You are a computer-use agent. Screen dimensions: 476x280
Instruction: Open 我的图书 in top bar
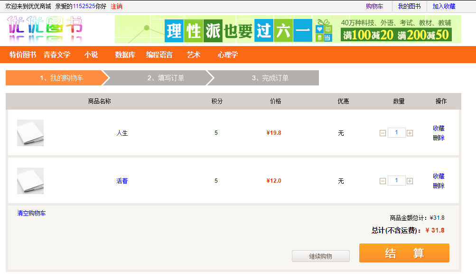point(409,6)
